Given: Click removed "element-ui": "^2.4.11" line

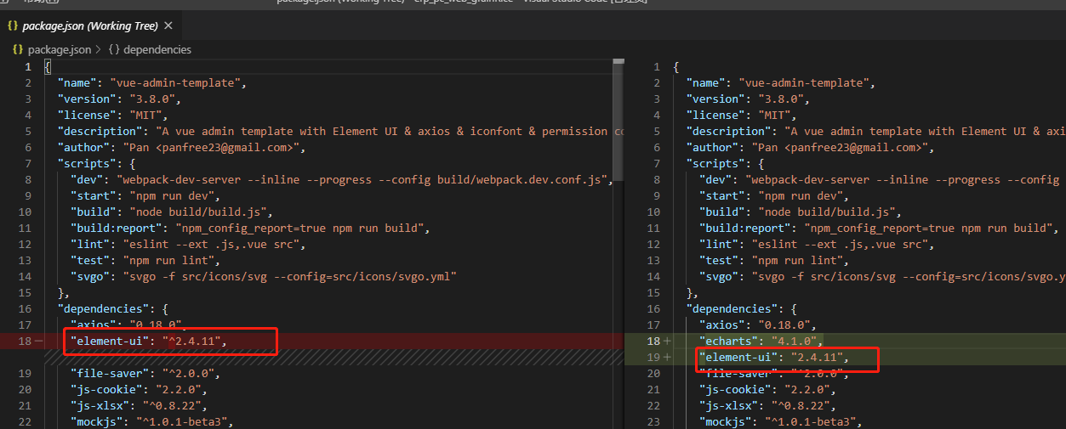Looking at the screenshot, I should coord(149,342).
